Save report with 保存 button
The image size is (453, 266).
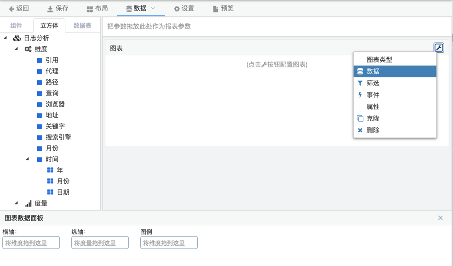pos(57,8)
